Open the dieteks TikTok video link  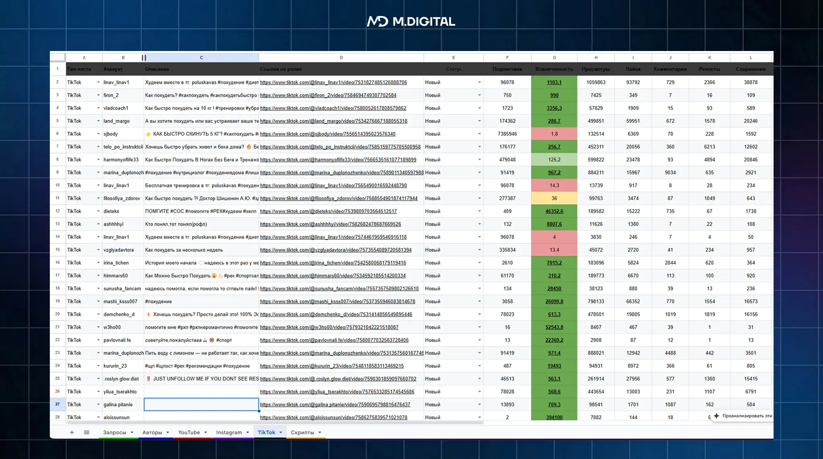[328, 211]
